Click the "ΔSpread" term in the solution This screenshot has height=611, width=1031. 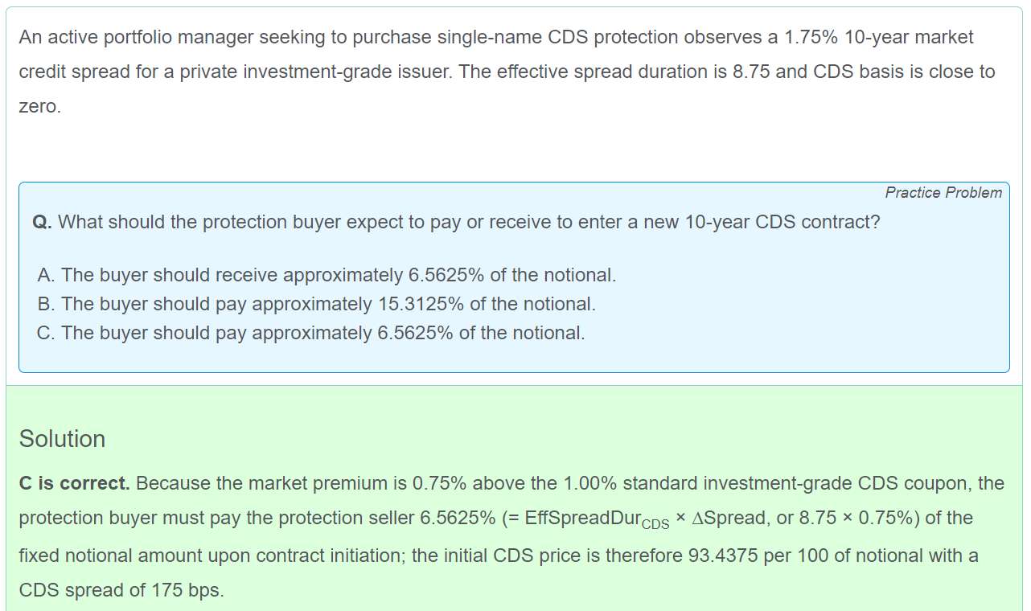[729, 519]
